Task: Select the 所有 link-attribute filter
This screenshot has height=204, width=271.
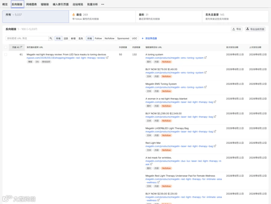Action: point(90,38)
